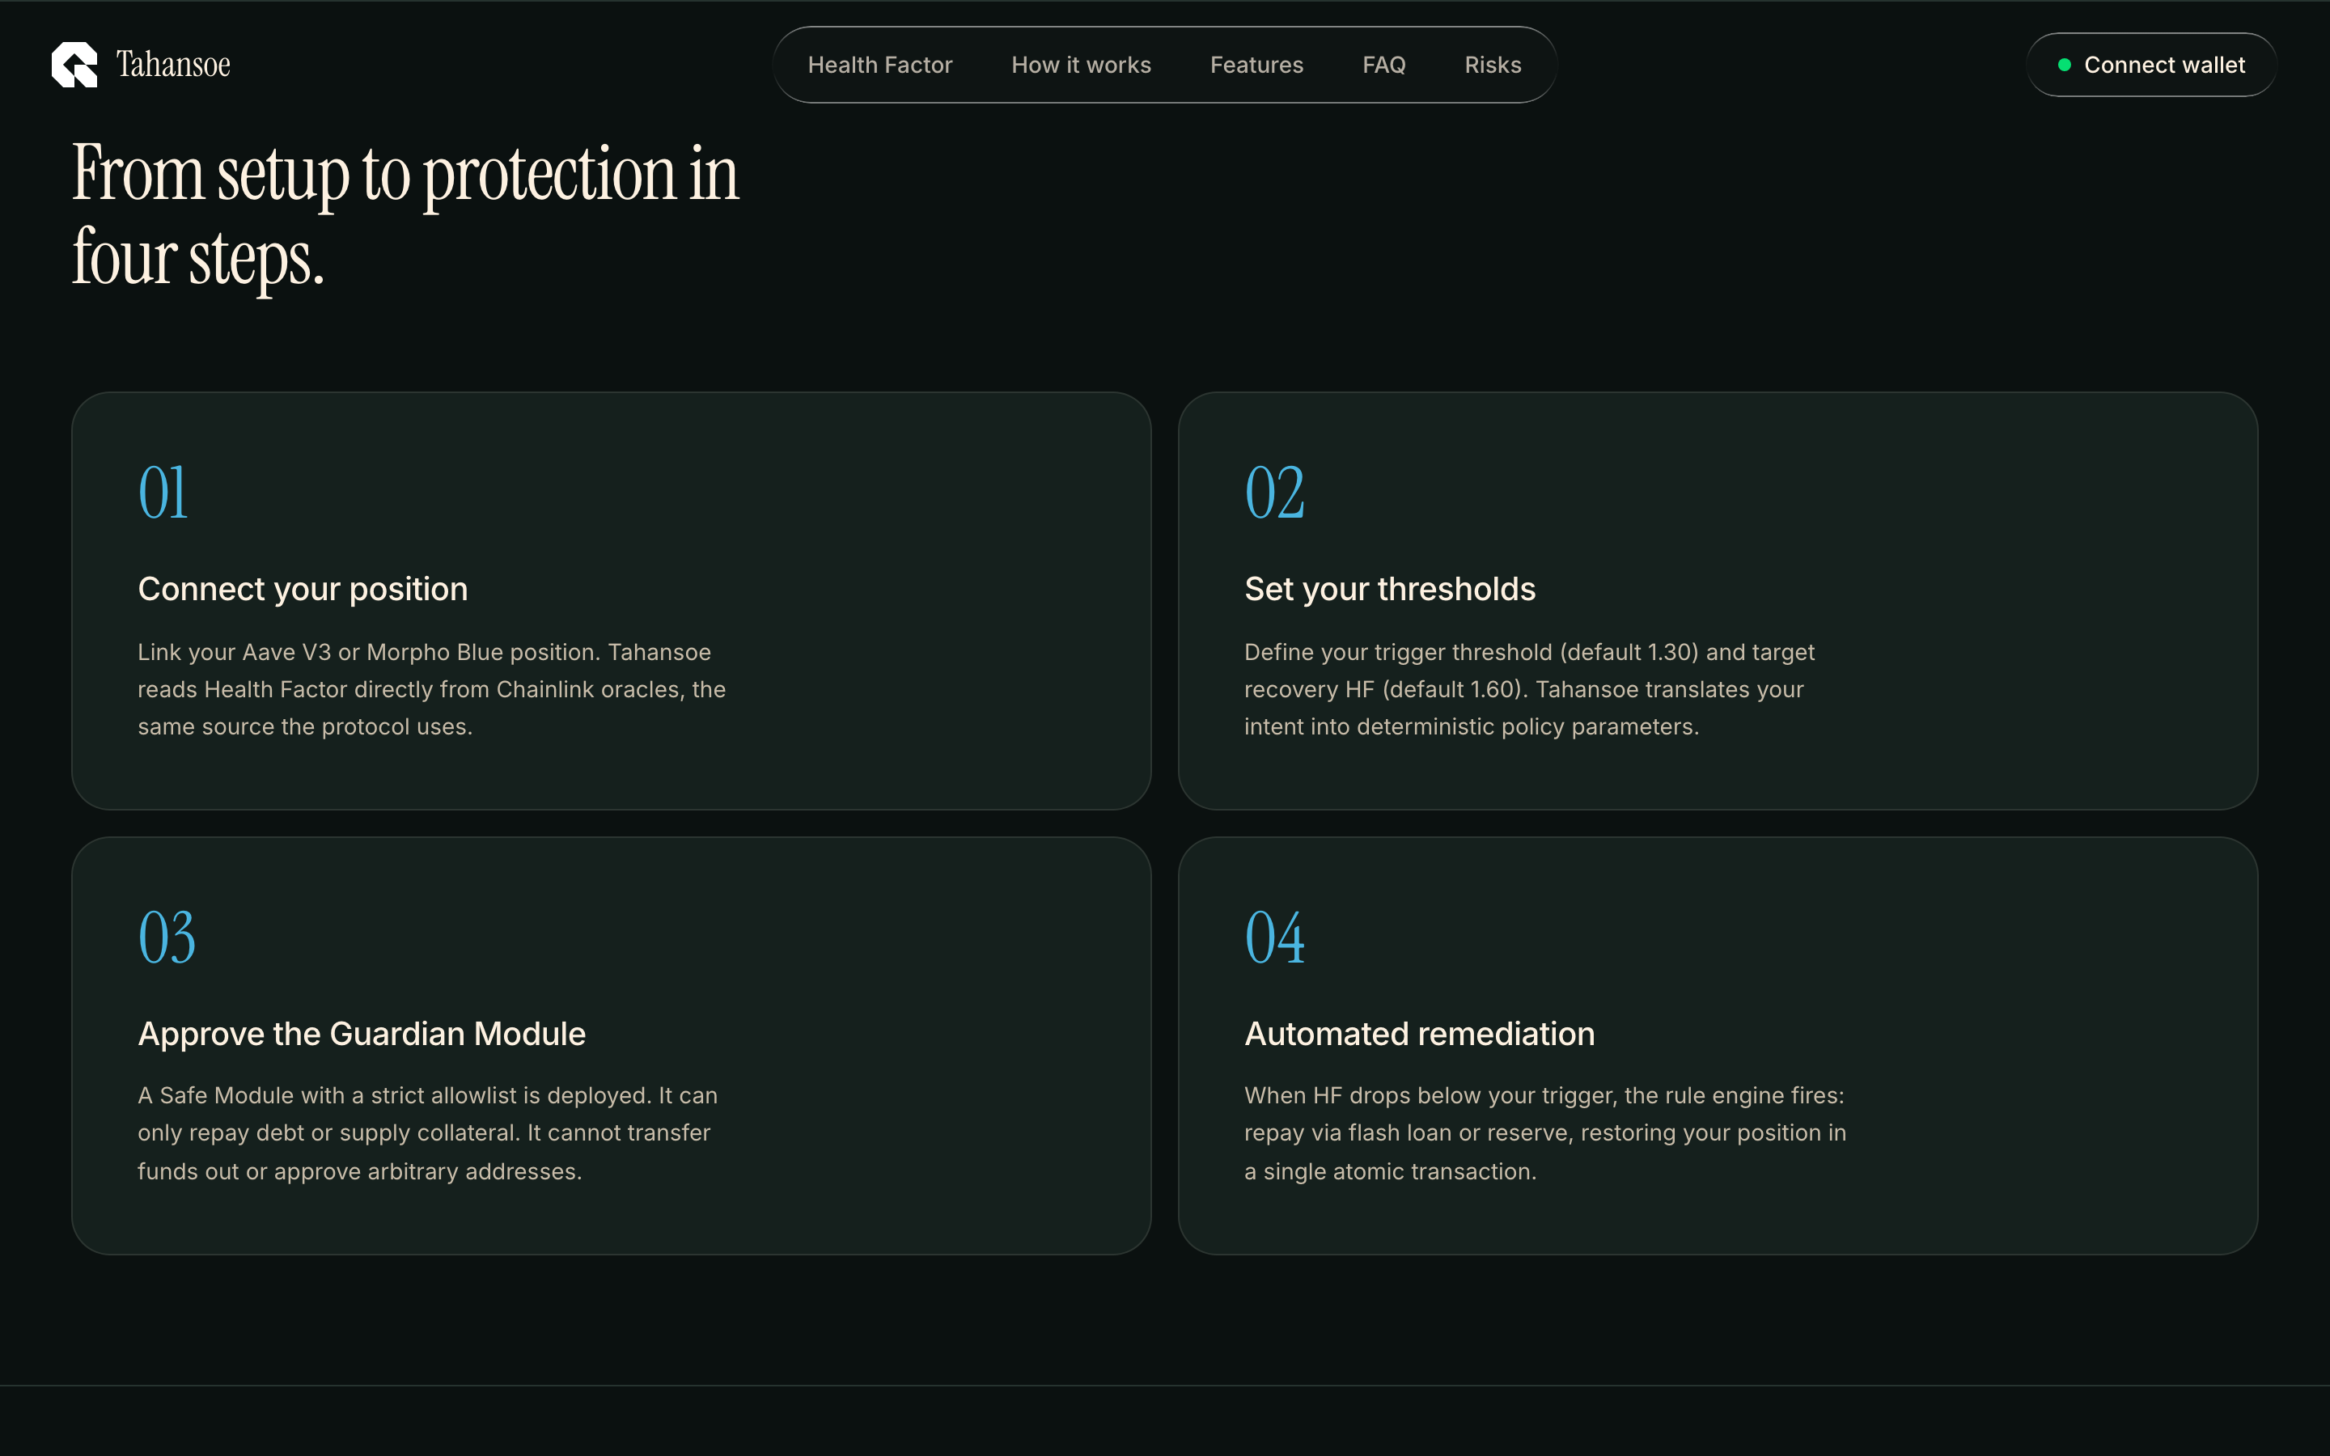The width and height of the screenshot is (2330, 1456).
Task: Click the step number 02
Action: point(1273,493)
